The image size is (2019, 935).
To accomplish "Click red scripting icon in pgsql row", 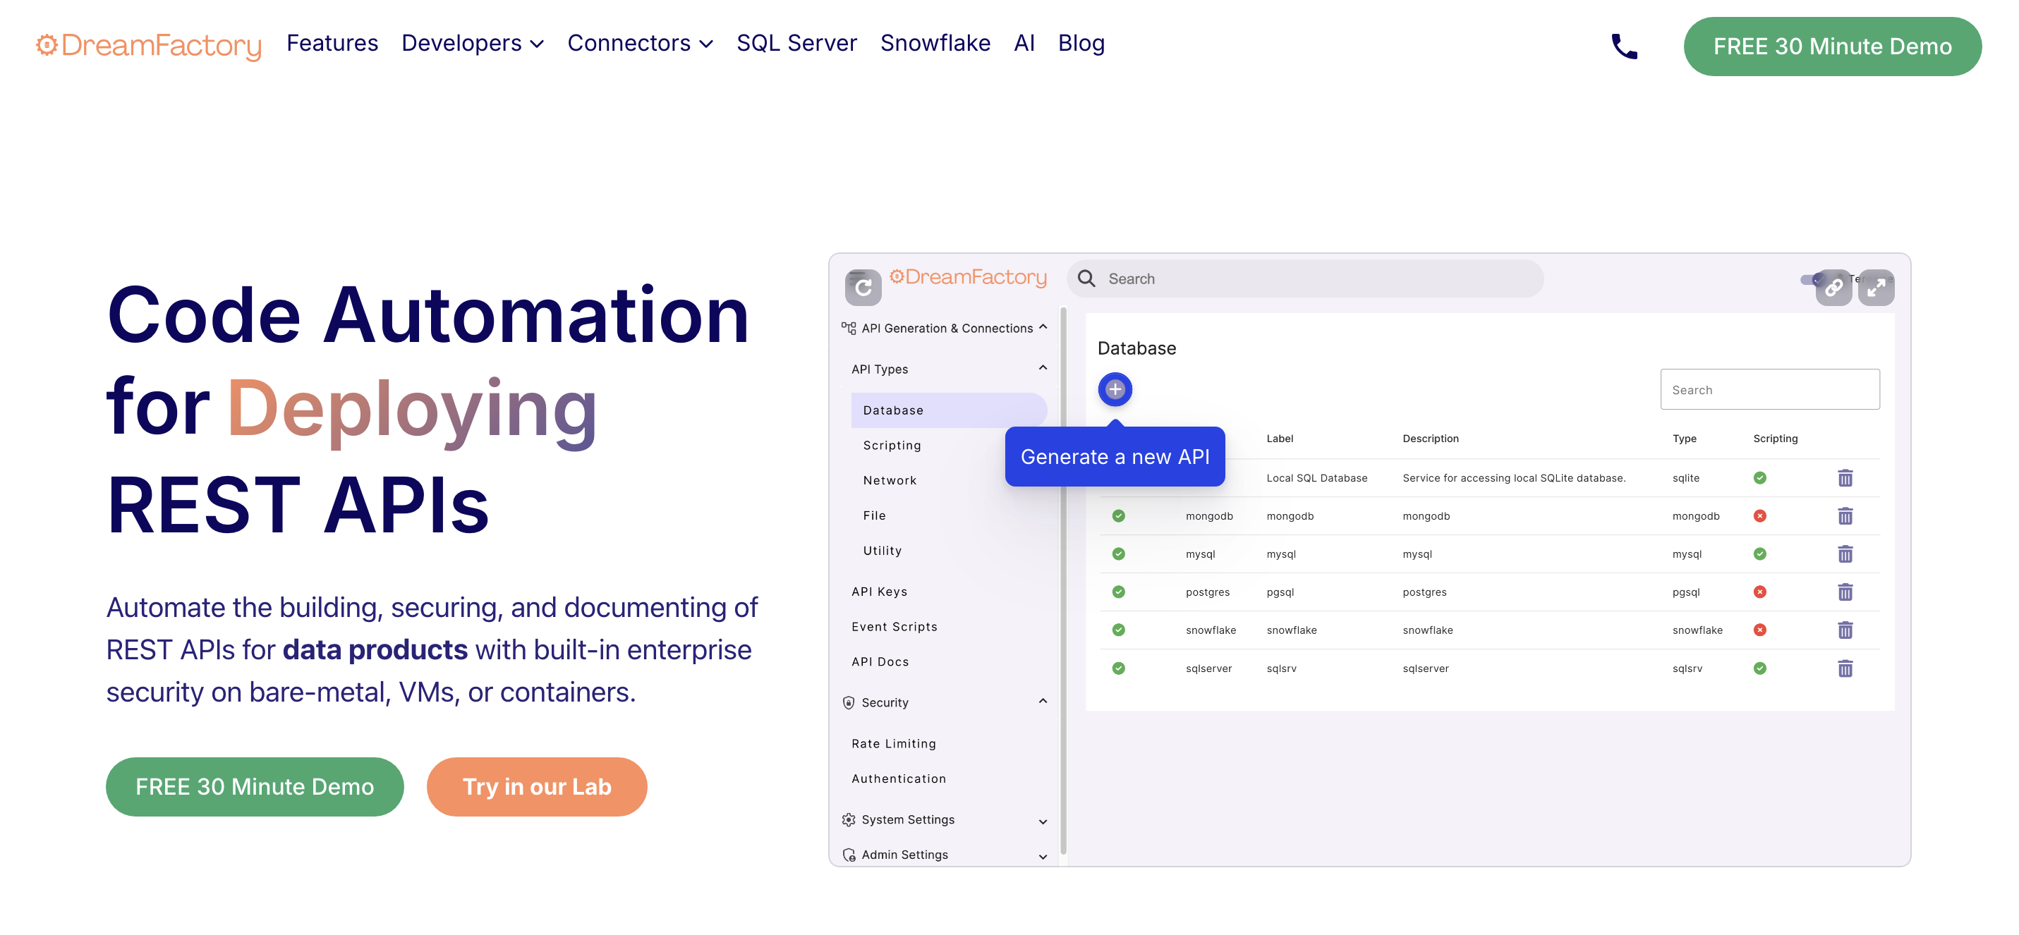I will coord(1759,592).
